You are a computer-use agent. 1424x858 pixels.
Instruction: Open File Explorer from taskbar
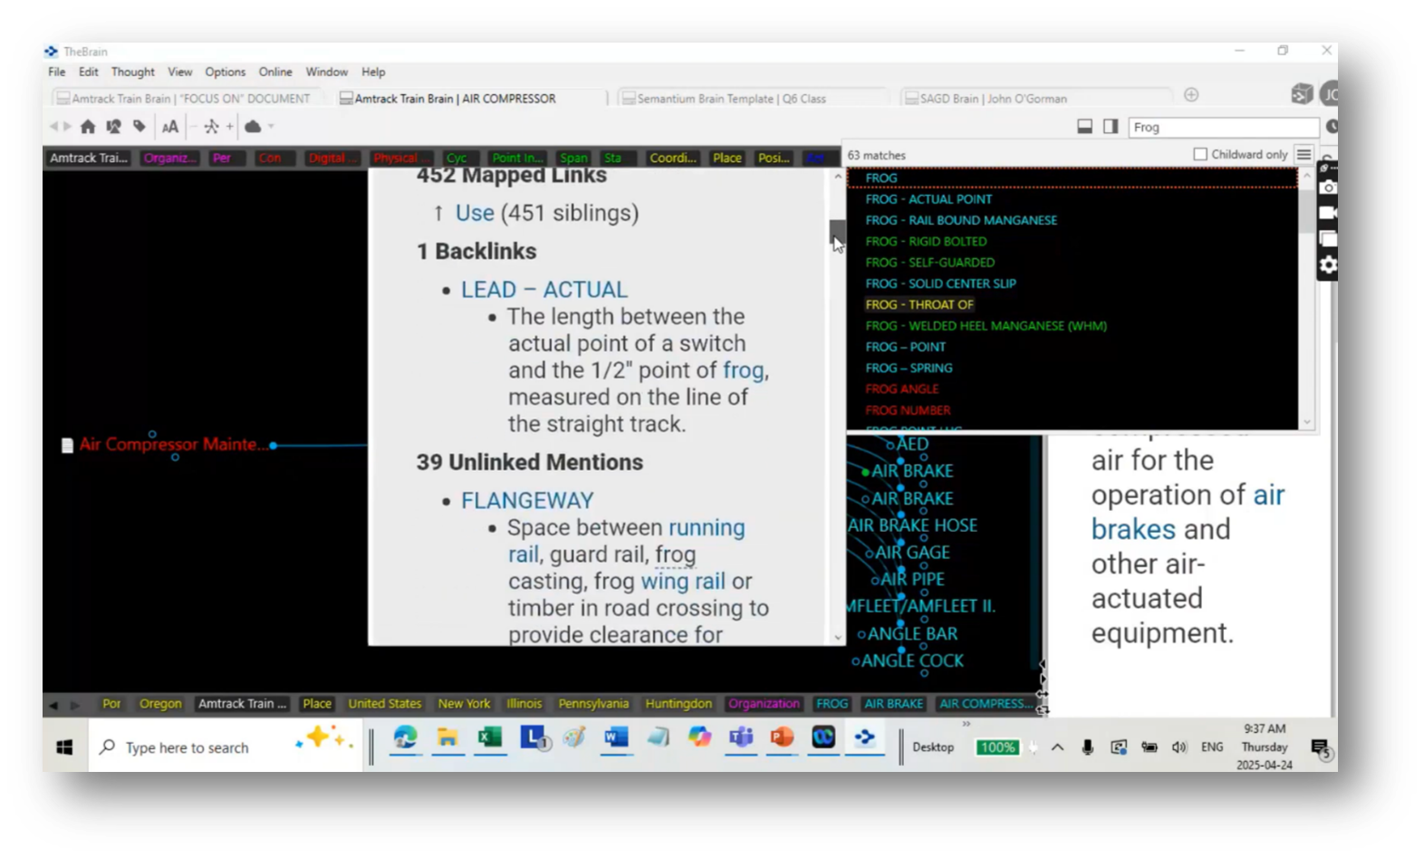pos(447,738)
